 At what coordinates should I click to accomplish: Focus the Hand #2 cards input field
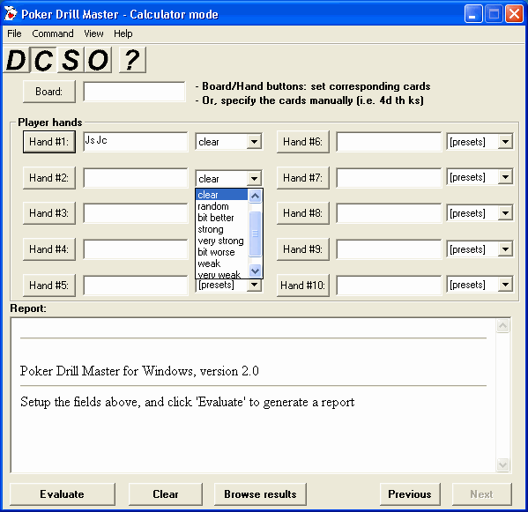pos(136,177)
